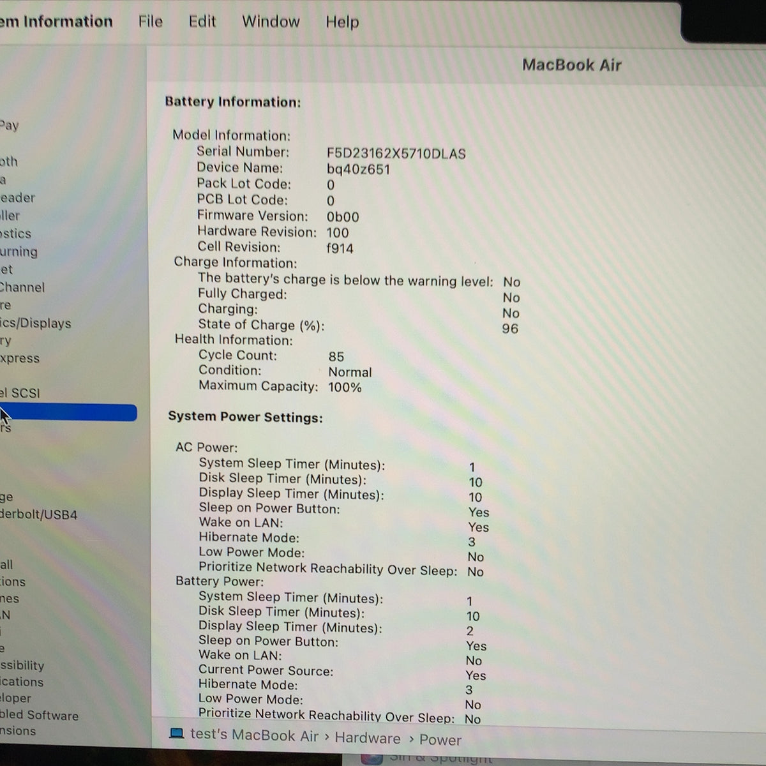The height and width of the screenshot is (766, 766).
Task: Click Maximum Capacity value 100%
Action: 345,387
